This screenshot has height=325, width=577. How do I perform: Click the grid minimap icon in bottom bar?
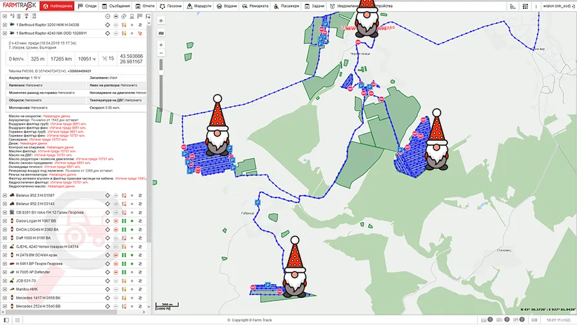[x=17, y=320]
